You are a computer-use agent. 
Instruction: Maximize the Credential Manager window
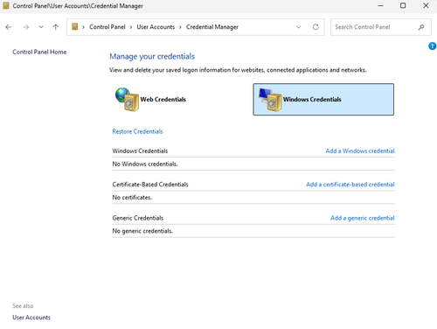coord(403,5)
